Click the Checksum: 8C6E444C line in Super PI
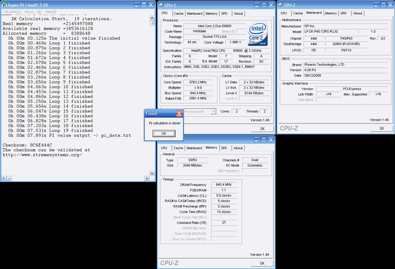 [27, 145]
